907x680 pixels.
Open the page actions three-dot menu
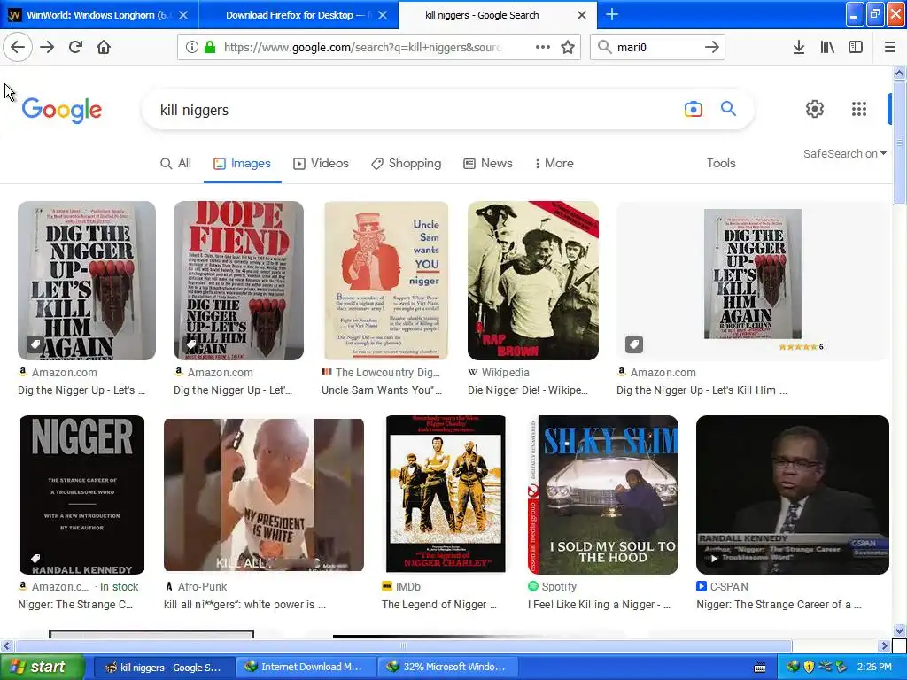click(543, 47)
